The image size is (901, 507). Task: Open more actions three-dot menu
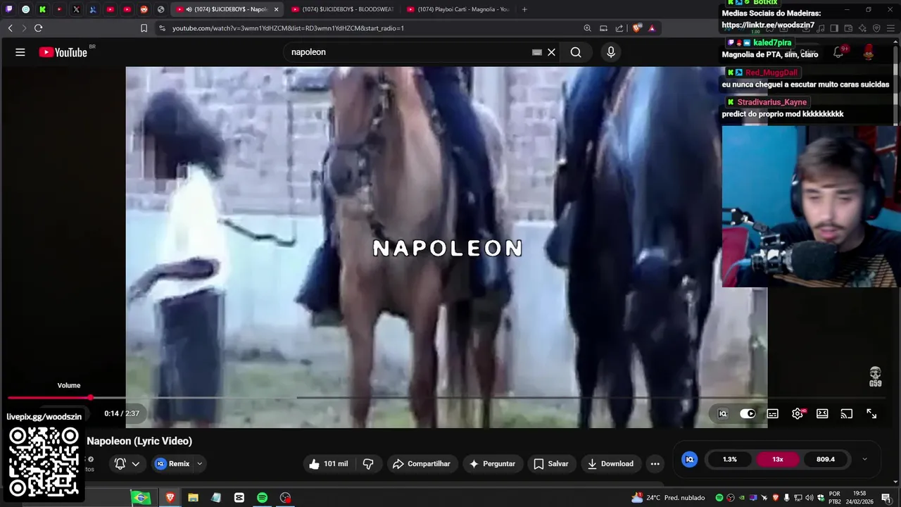(x=655, y=464)
